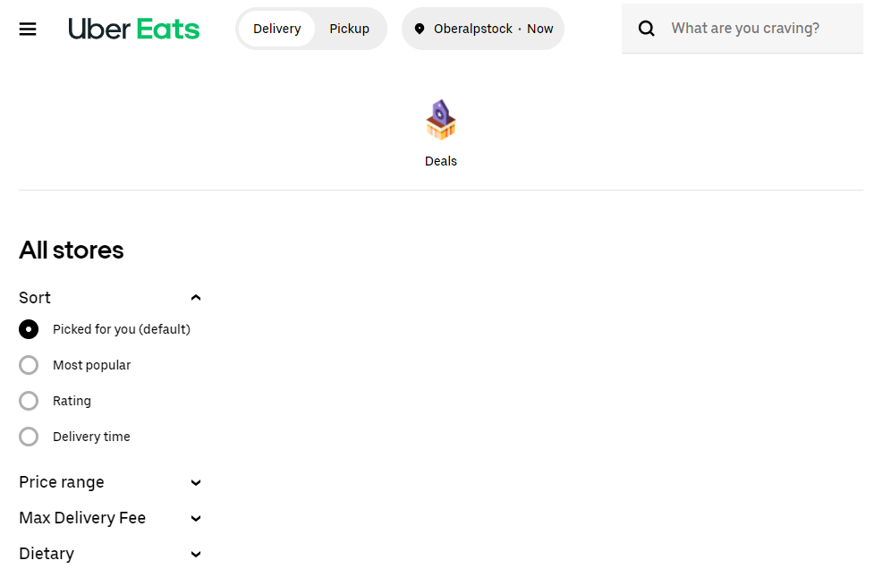Click the Most popular label text
874x586 pixels.
pyautogui.click(x=92, y=365)
